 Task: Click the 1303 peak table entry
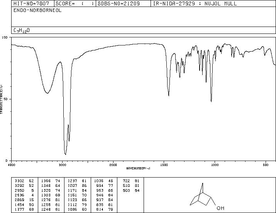[51, 195]
